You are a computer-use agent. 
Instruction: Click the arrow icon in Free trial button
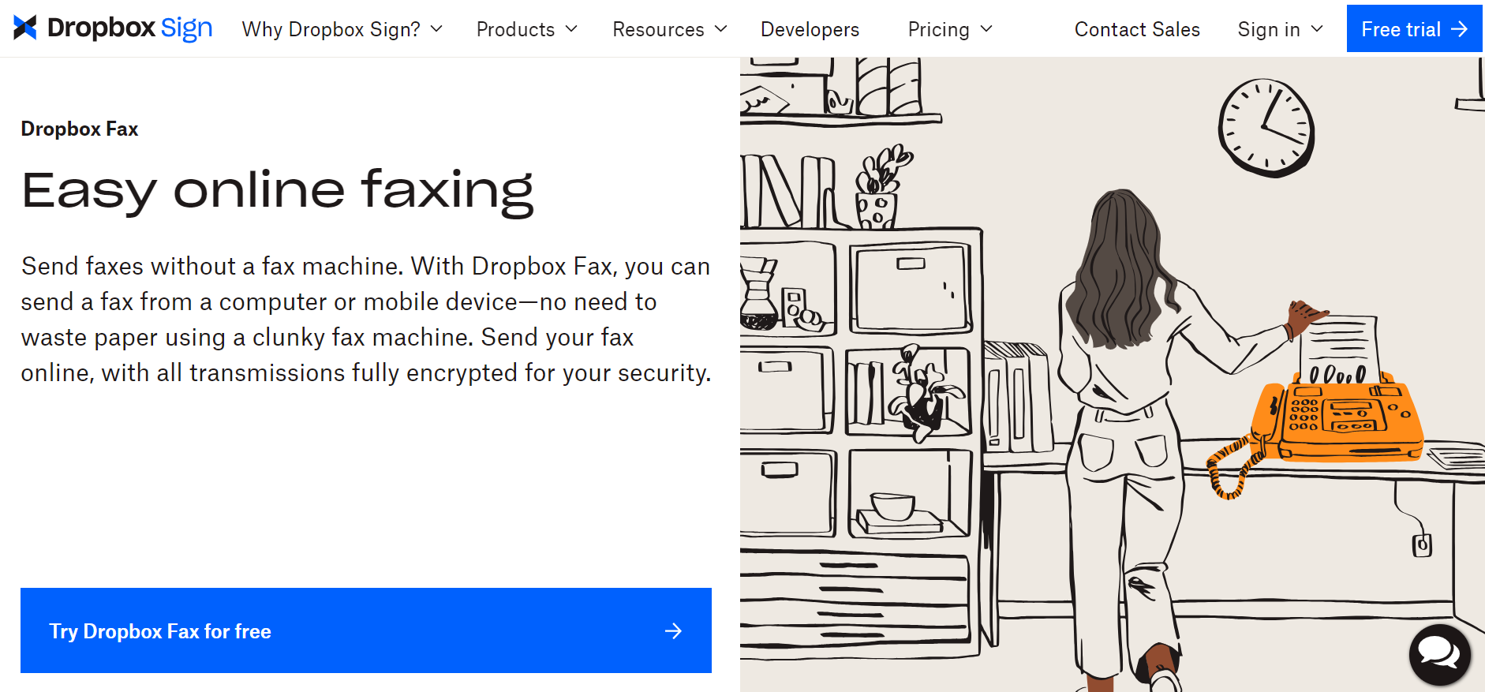coord(1459,29)
